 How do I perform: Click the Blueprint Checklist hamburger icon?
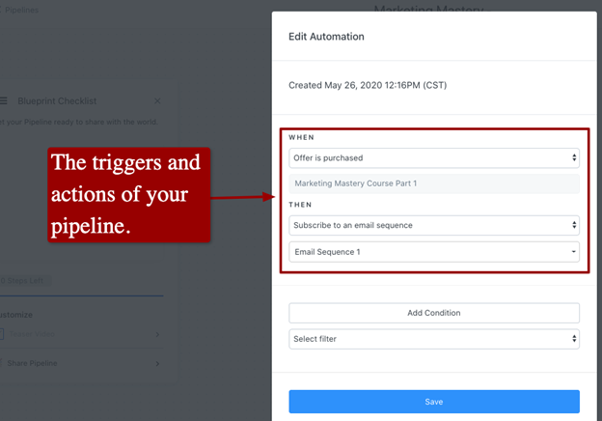pyautogui.click(x=4, y=100)
